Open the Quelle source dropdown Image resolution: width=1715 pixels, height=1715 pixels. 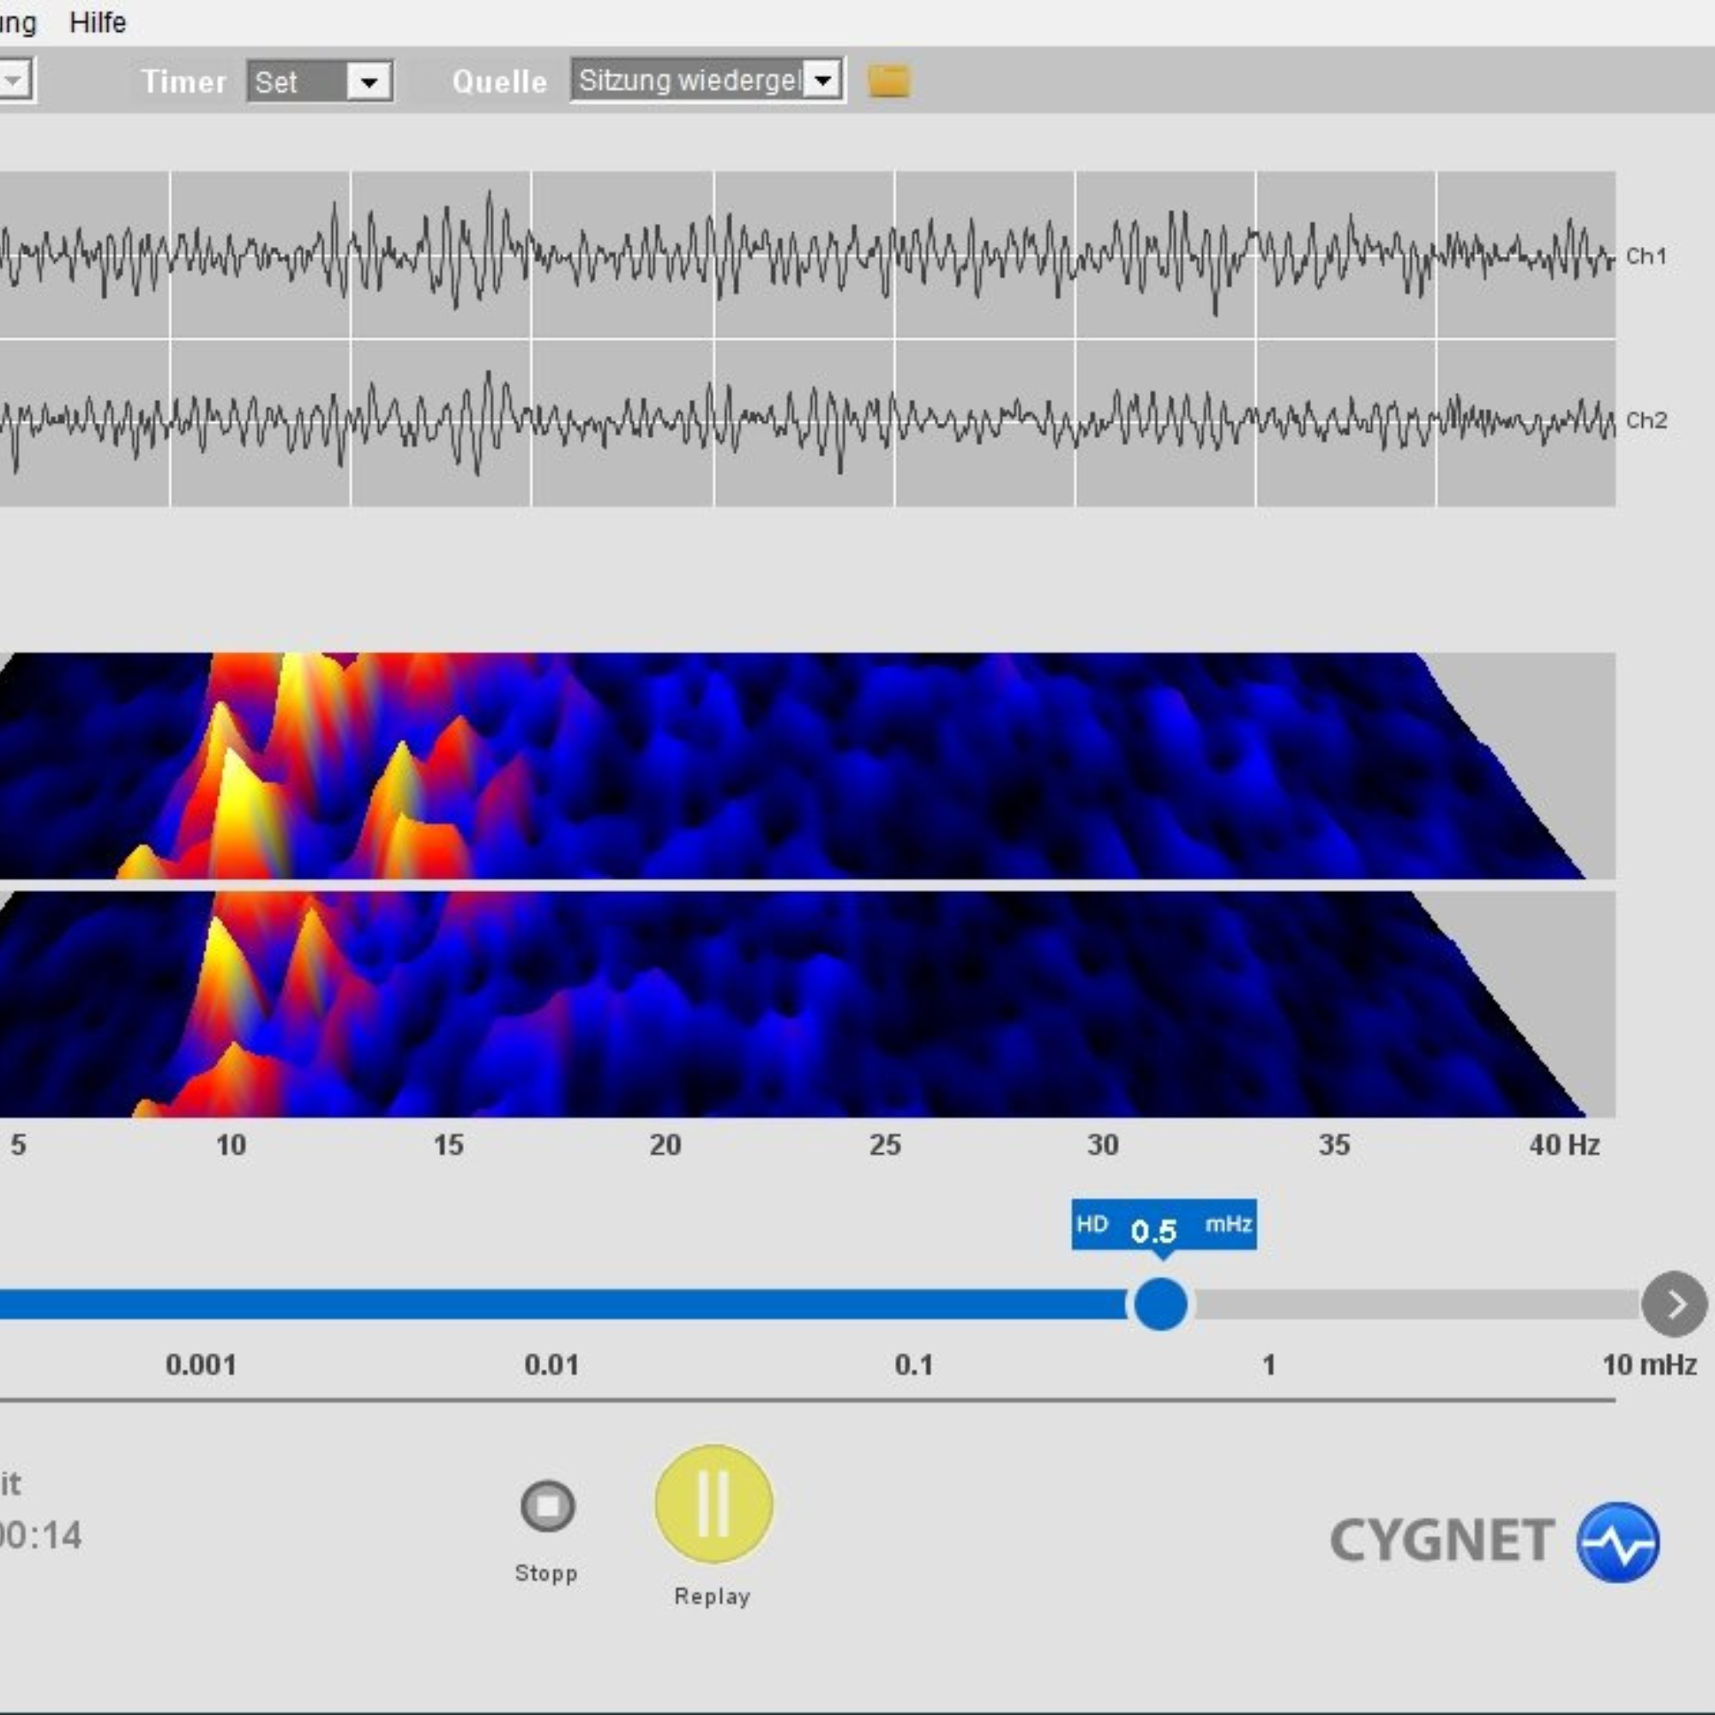823,81
